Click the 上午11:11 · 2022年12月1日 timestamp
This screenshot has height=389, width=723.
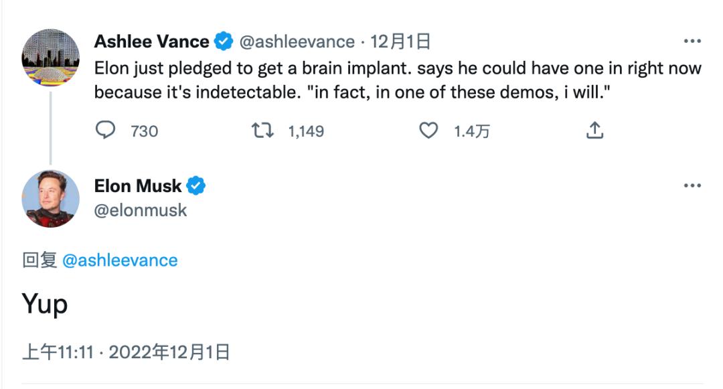click(126, 352)
